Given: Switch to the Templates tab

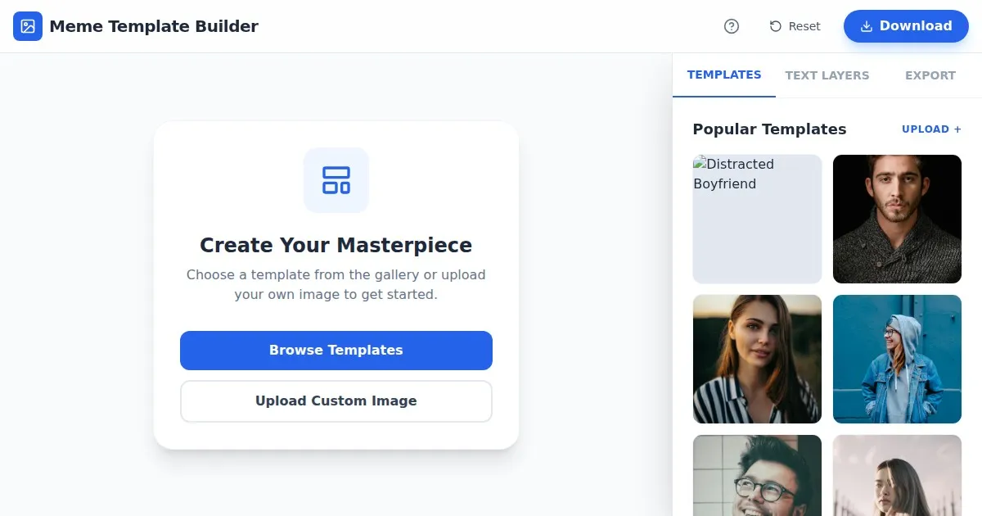Looking at the screenshot, I should (x=724, y=75).
